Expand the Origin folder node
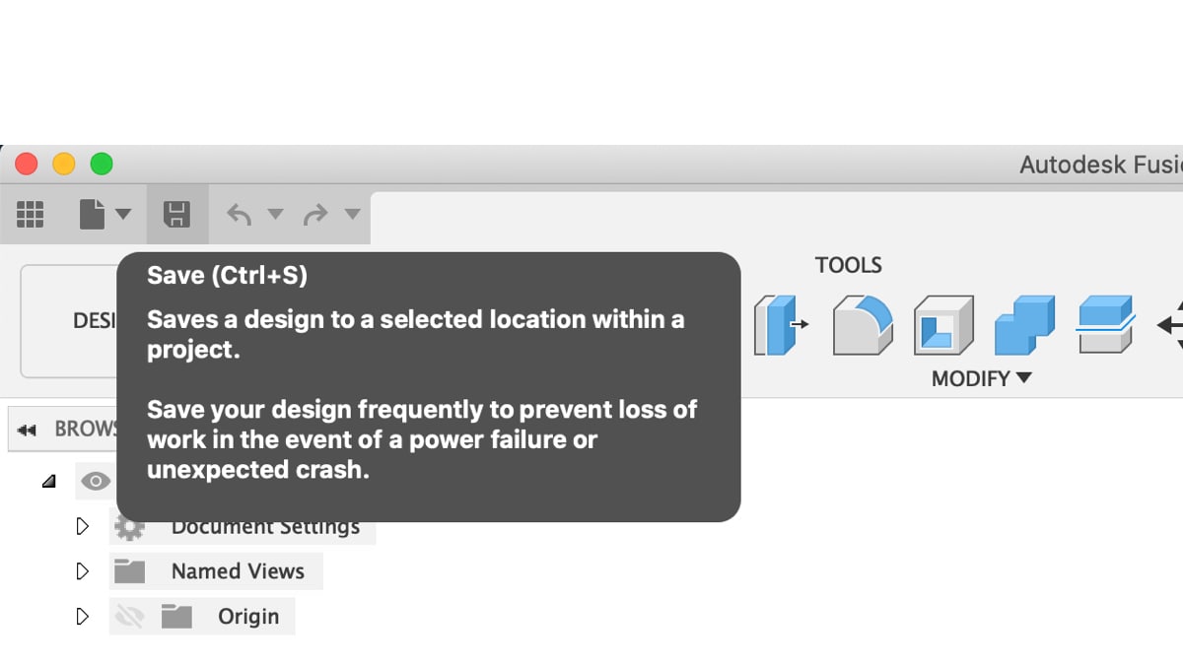The height and width of the screenshot is (665, 1183). pyautogui.click(x=83, y=617)
